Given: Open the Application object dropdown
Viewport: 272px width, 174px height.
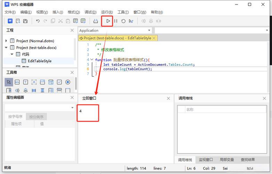Looking at the screenshot, I should (x=149, y=30).
